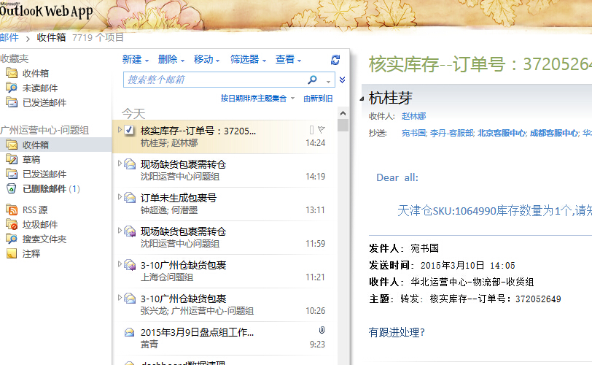Click recipient link 赵林娜
592x365 pixels.
(414, 116)
